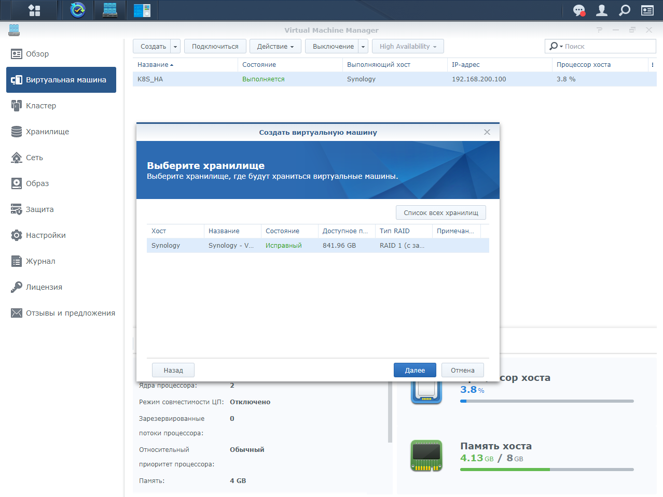This screenshot has width=663, height=497.
Task: Expand the search filter magnifier dropdown
Action: (556, 46)
